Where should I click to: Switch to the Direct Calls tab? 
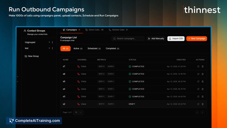tap(94, 30)
